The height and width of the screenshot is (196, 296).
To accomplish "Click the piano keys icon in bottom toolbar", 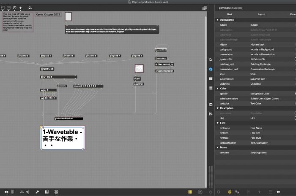I will (47, 192).
